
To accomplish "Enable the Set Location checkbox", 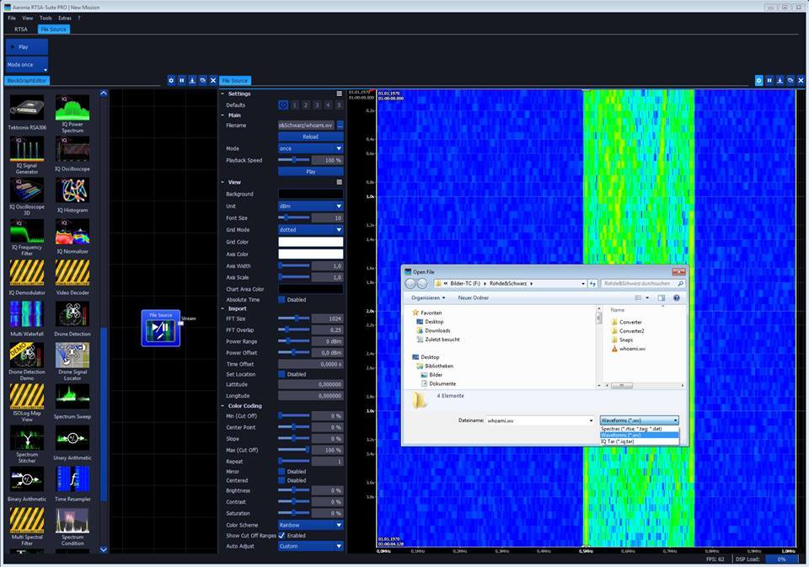I will 281,374.
